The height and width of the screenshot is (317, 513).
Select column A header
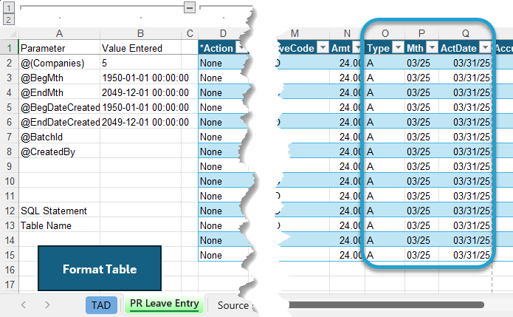(59, 33)
